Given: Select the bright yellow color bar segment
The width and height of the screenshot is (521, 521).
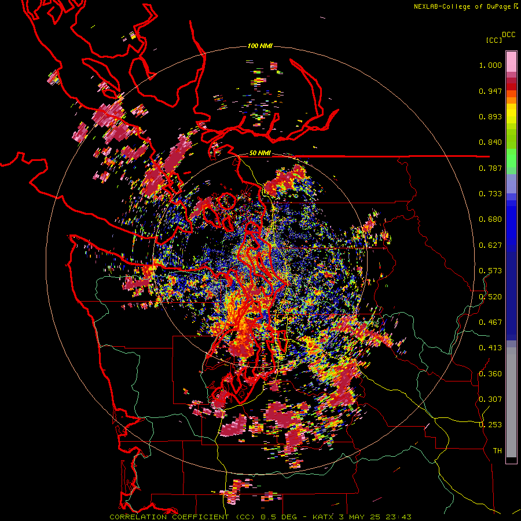Looking at the screenshot, I should click(511, 113).
